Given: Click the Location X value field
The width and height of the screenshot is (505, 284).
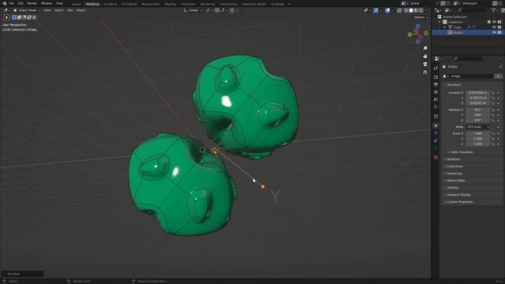Looking at the screenshot, I should [x=478, y=93].
